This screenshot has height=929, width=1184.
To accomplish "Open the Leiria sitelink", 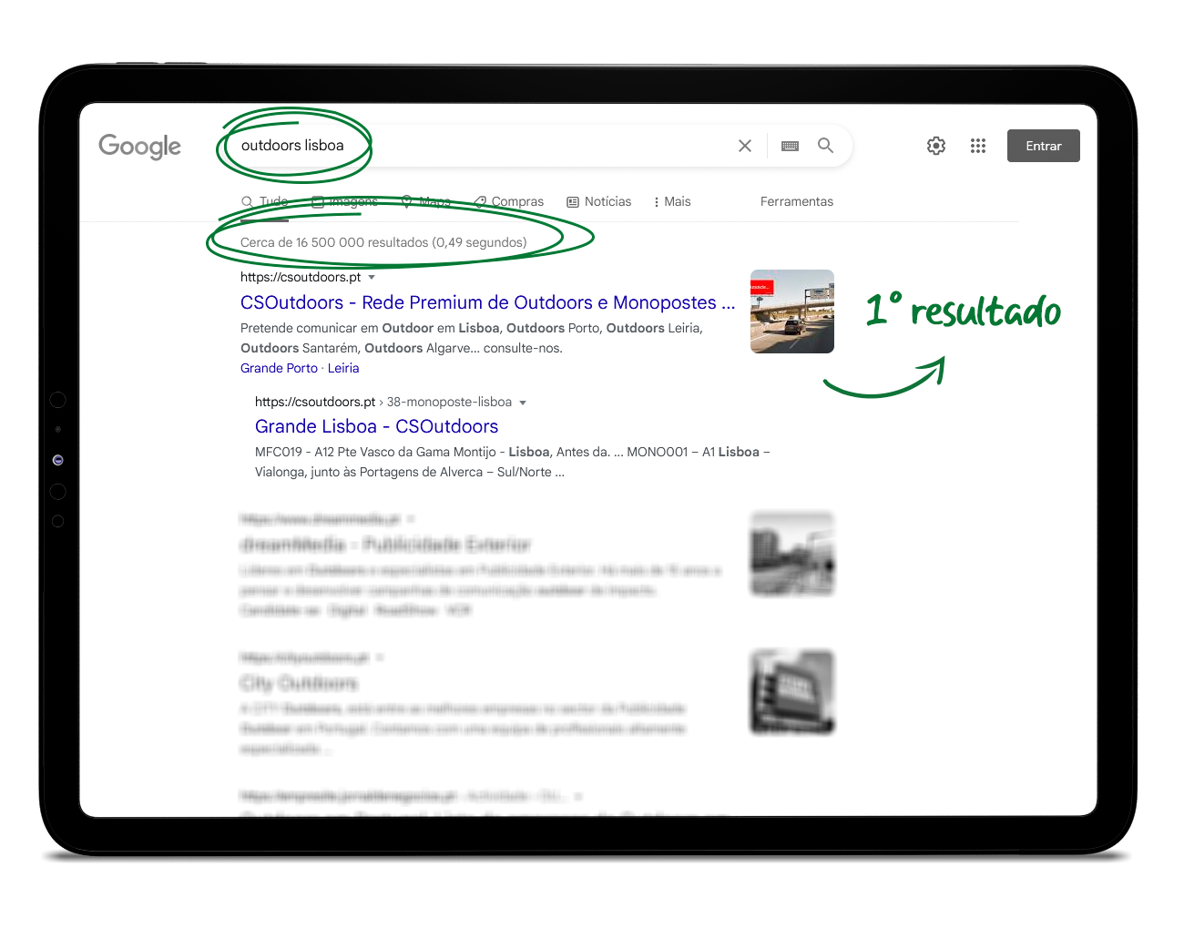I will tap(343, 368).
